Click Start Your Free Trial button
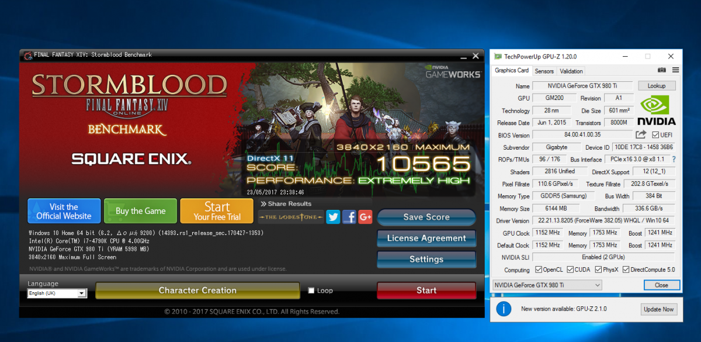 [x=217, y=211]
